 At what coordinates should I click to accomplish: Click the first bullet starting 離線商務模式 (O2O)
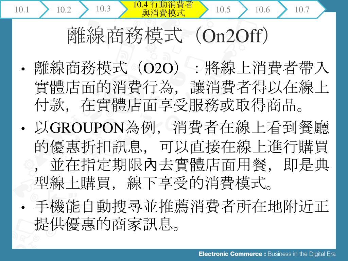point(181,86)
